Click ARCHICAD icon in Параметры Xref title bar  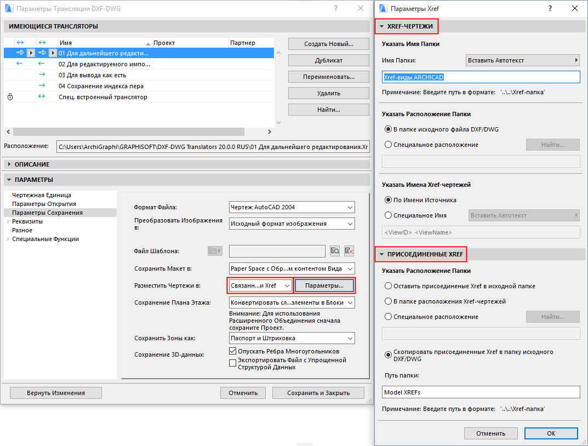383,8
